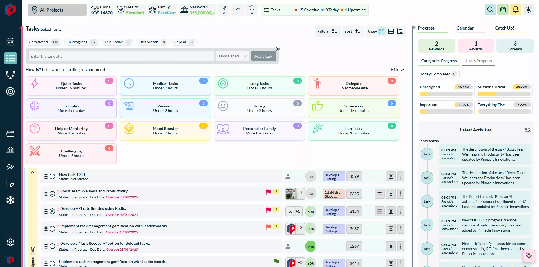This screenshot has height=267, width=539.
Task: Mark the overdue 19/08/2025 gamification task complete
Action: (x=52, y=229)
